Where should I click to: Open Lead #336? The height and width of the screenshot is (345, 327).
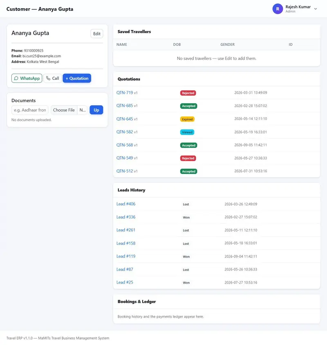pyautogui.click(x=126, y=217)
